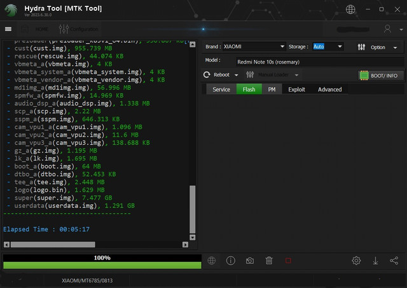Click the Elapsed Time : 00:05:17 line

[x=46, y=230]
